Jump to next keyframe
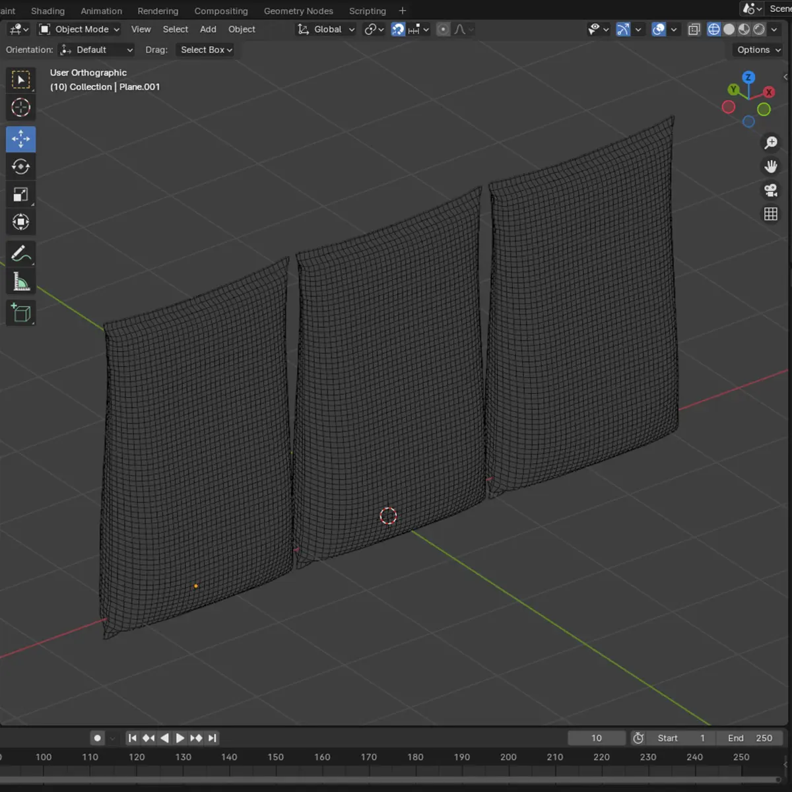The width and height of the screenshot is (792, 792). 196,738
